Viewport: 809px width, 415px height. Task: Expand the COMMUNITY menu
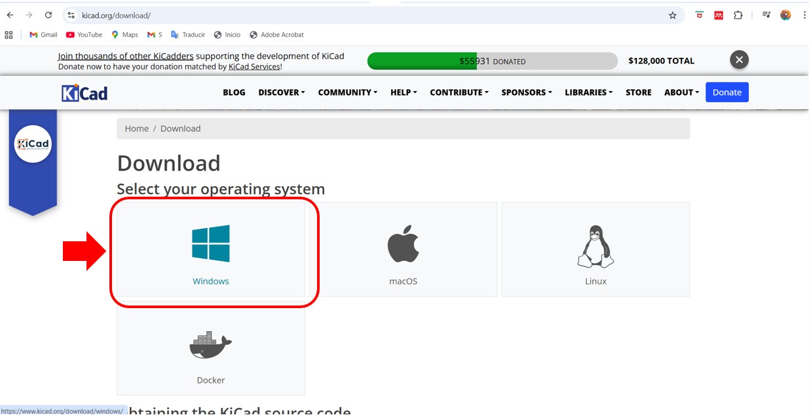pyautogui.click(x=348, y=92)
